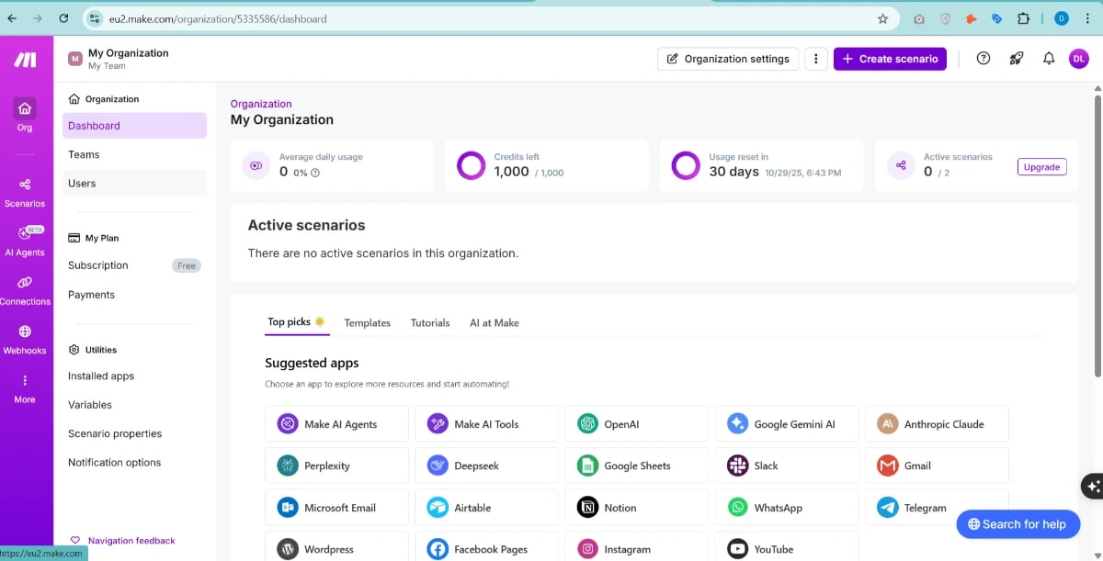The height and width of the screenshot is (561, 1103).
Task: Click the Upgrade button near Active scenarios
Action: 1041,166
